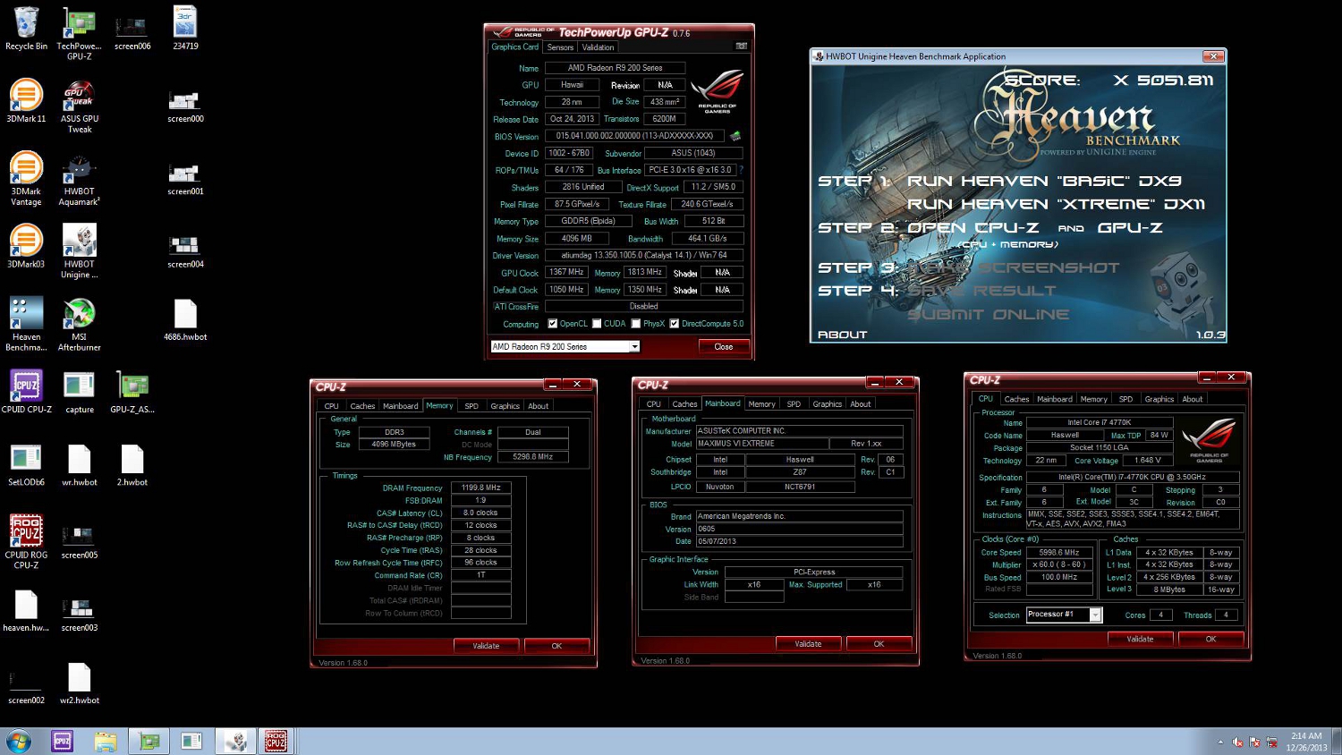Select the SetLODb6 desktop icon
The width and height of the screenshot is (1342, 755).
coord(26,464)
